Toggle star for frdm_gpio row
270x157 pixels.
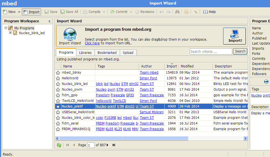(x=58, y=95)
